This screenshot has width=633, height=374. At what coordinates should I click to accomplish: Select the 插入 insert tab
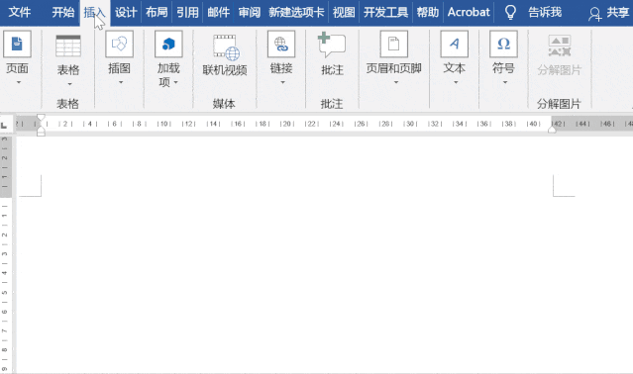tap(94, 13)
